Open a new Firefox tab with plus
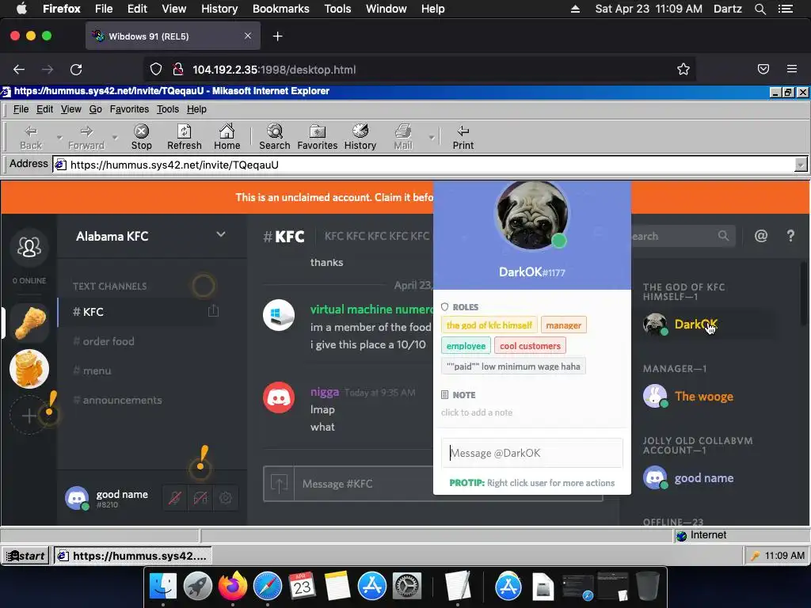Viewport: 811px width, 608px height. click(278, 36)
